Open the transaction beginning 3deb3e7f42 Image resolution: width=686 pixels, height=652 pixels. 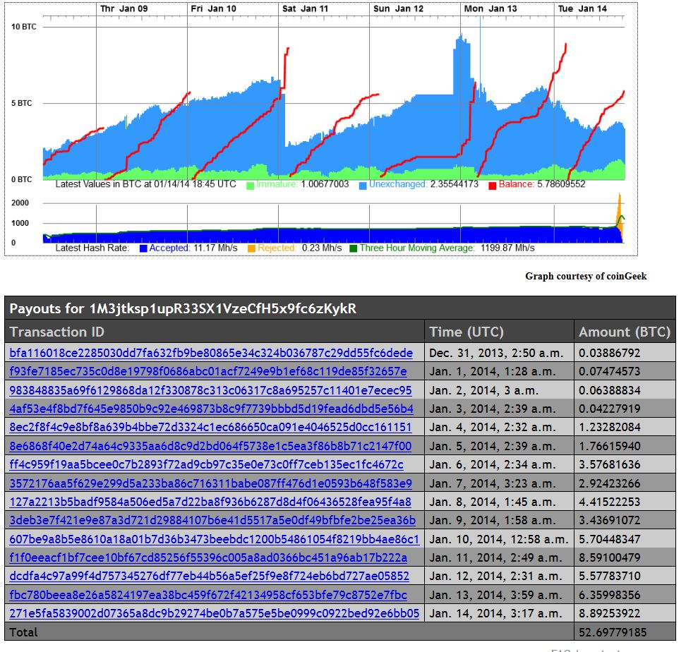pyautogui.click(x=212, y=520)
